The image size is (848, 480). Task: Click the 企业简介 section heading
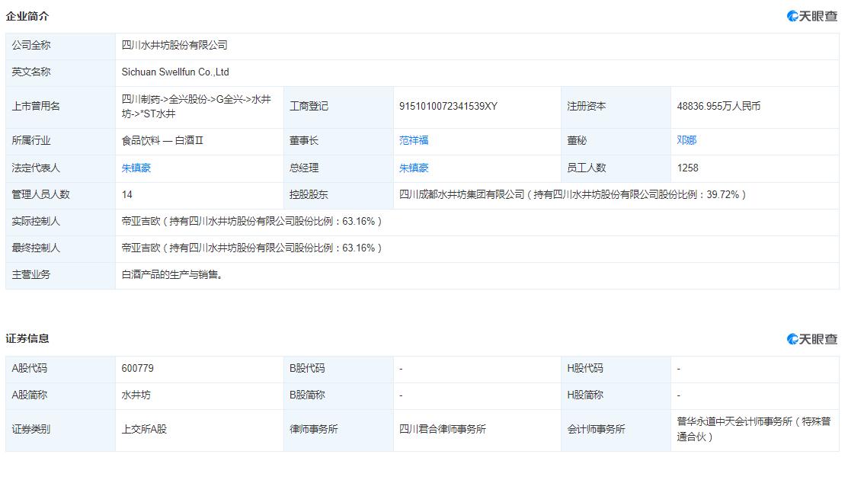(27, 16)
